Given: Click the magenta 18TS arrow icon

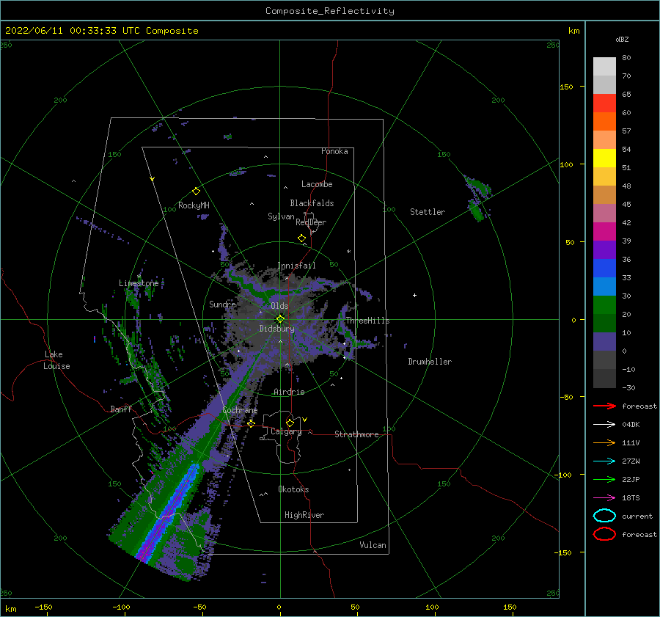Looking at the screenshot, I should 604,498.
